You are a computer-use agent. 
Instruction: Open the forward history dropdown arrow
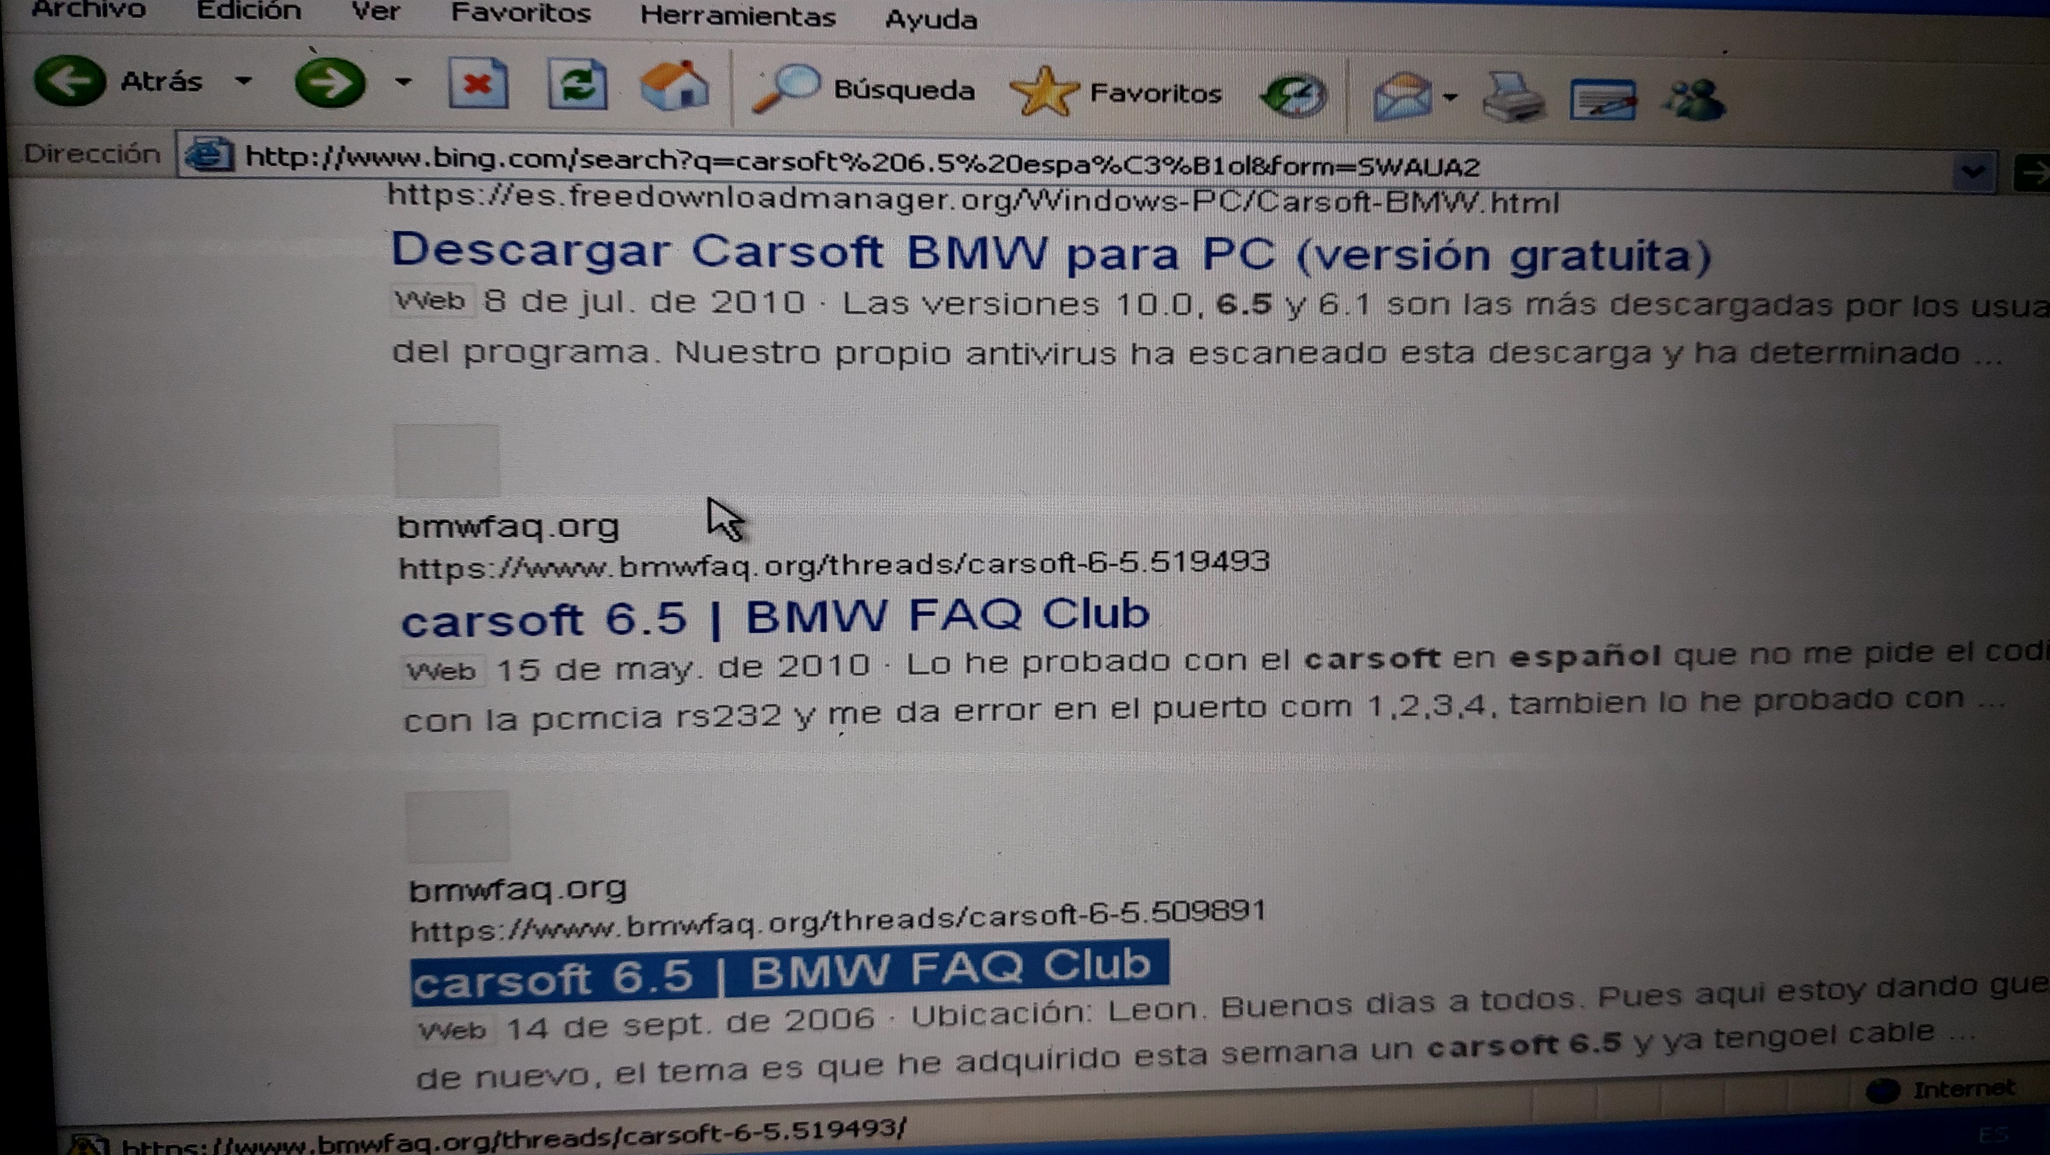click(x=403, y=82)
